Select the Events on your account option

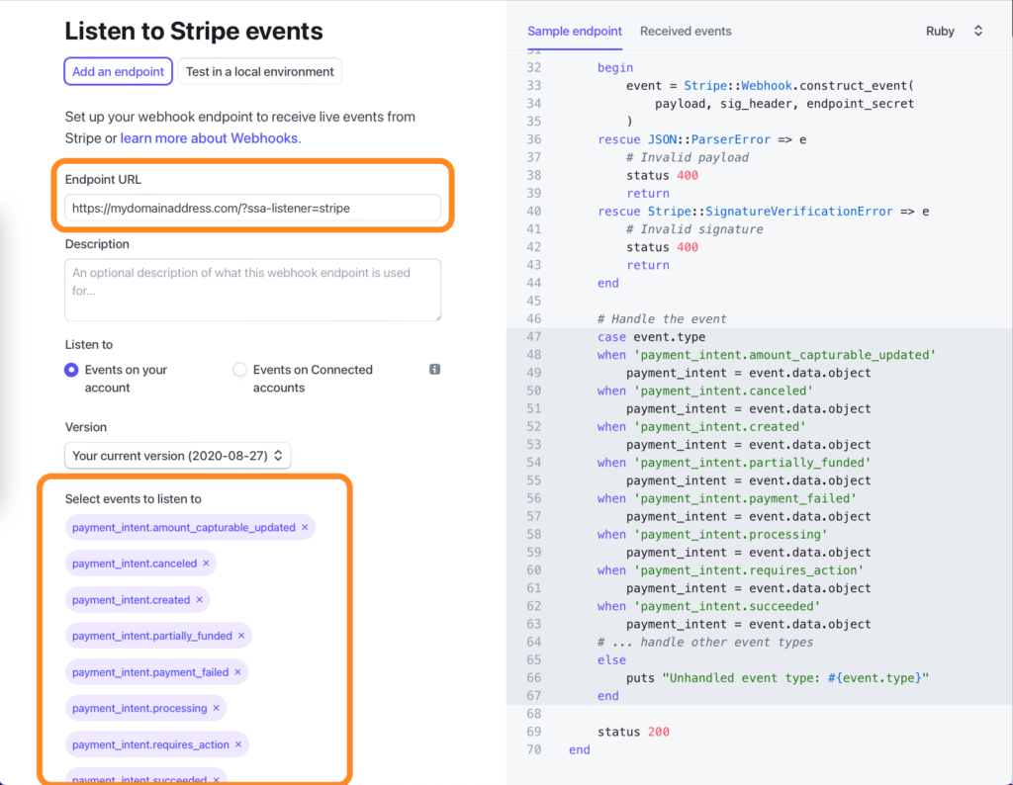click(x=71, y=369)
